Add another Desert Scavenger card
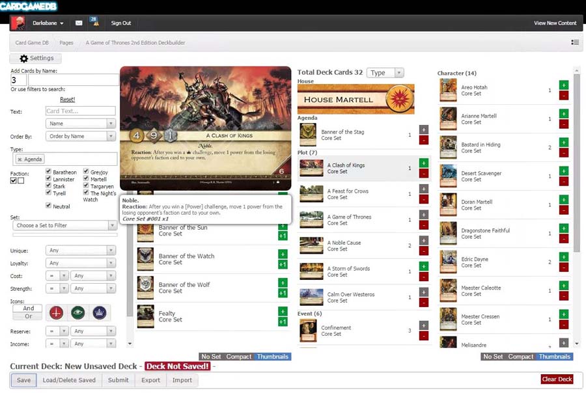The height and width of the screenshot is (393, 586). click(564, 171)
